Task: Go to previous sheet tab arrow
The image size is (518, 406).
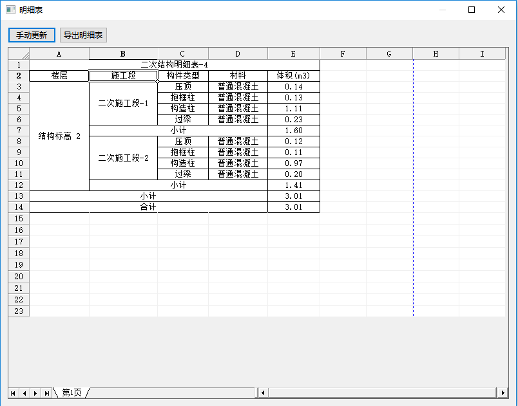Action: coord(24,392)
